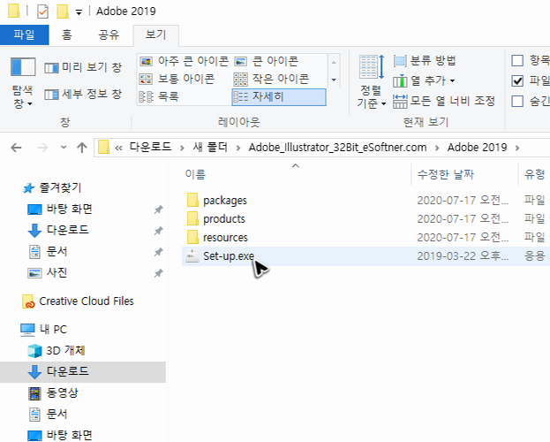
Task: Click the Adobe 2019 breadcrumb
Action: click(x=477, y=148)
